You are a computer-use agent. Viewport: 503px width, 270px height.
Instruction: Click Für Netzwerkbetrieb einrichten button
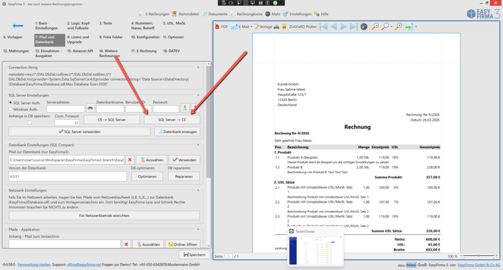tap(104, 216)
